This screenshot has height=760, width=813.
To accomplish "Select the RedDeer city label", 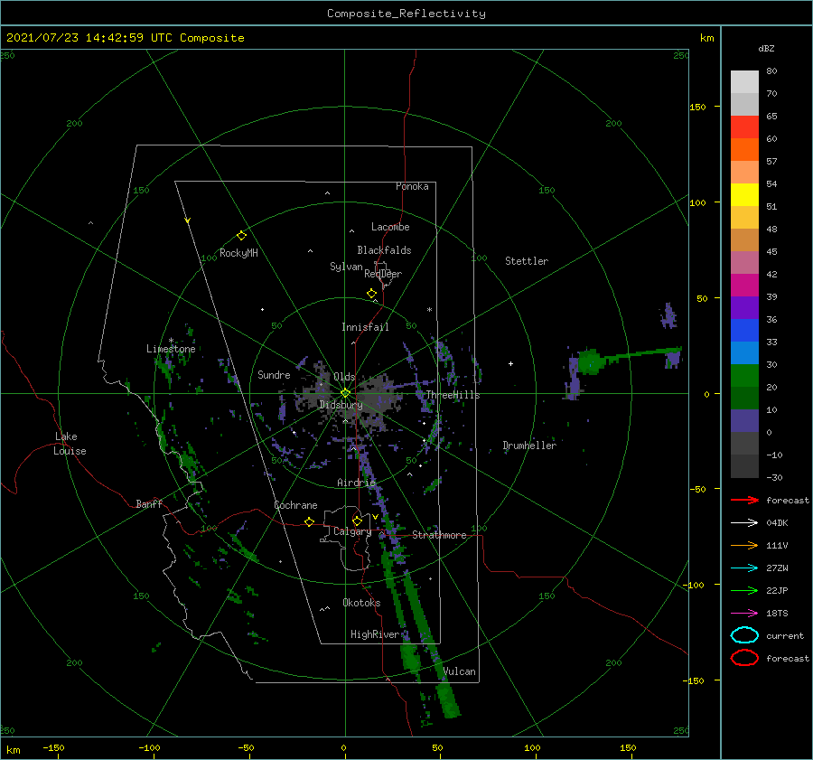I will 383,274.
